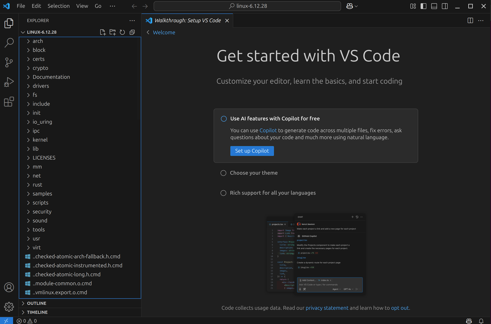491x324 pixels.
Task: Open the Copilot dropdown arrow in title bar
Action: (356, 6)
